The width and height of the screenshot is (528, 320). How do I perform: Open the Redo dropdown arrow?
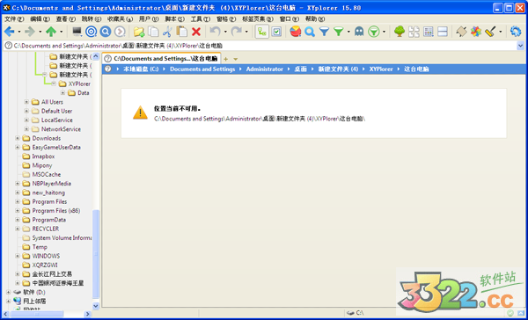246,32
